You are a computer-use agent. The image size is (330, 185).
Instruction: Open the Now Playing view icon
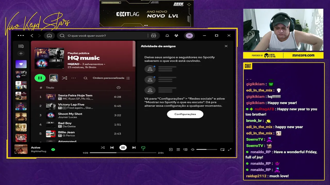[171, 150]
